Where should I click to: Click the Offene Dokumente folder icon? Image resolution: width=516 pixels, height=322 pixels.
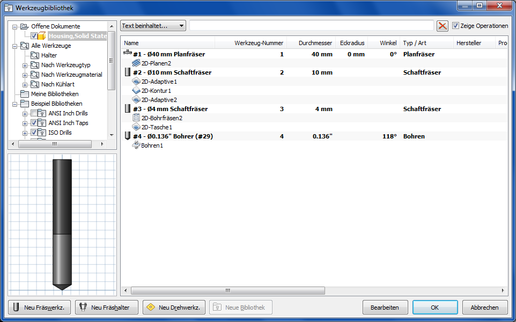[24, 26]
